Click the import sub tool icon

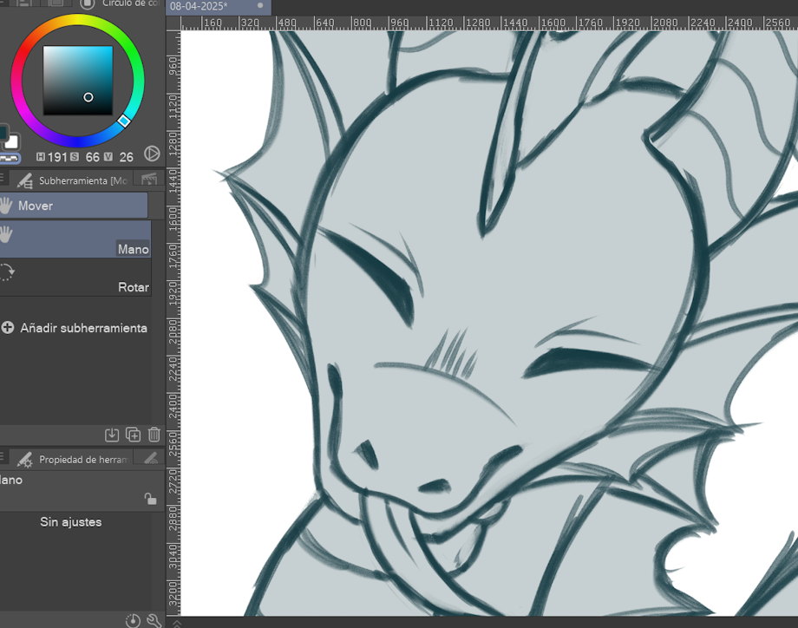(x=112, y=435)
